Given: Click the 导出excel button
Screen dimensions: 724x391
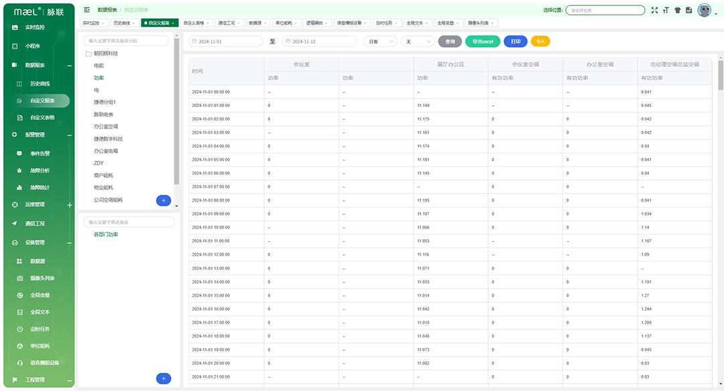Looking at the screenshot, I should click(483, 42).
